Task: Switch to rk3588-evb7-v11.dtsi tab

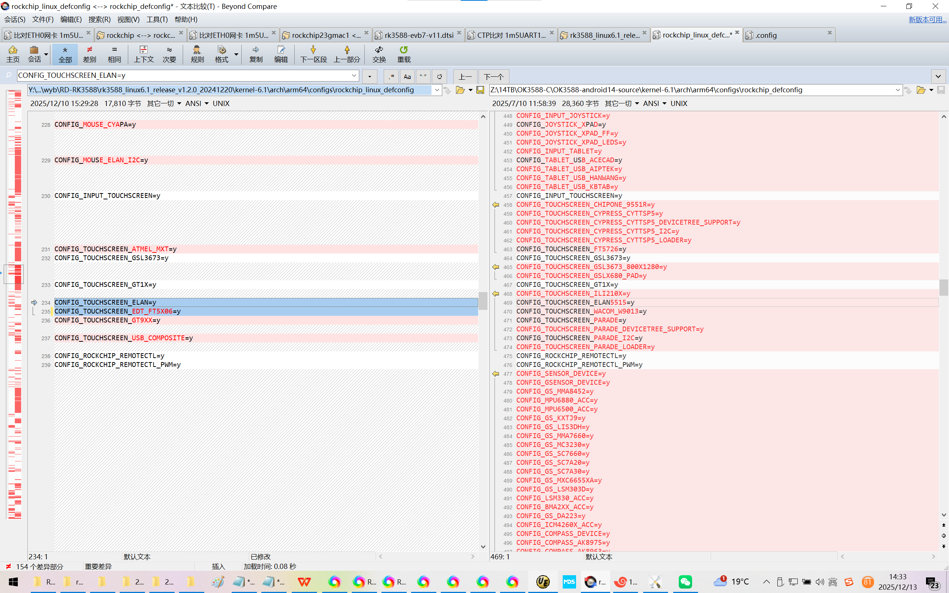Action: coord(418,35)
